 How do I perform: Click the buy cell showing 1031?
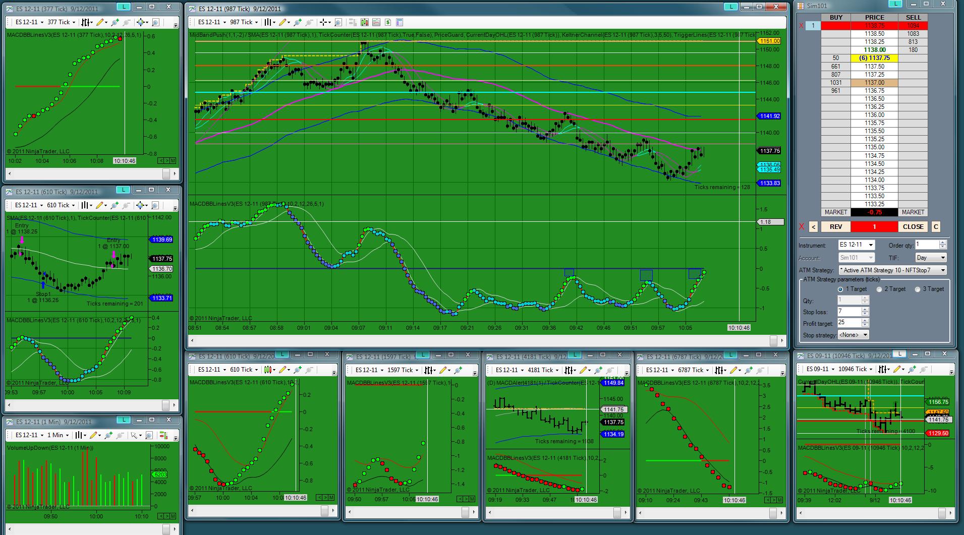(x=836, y=83)
